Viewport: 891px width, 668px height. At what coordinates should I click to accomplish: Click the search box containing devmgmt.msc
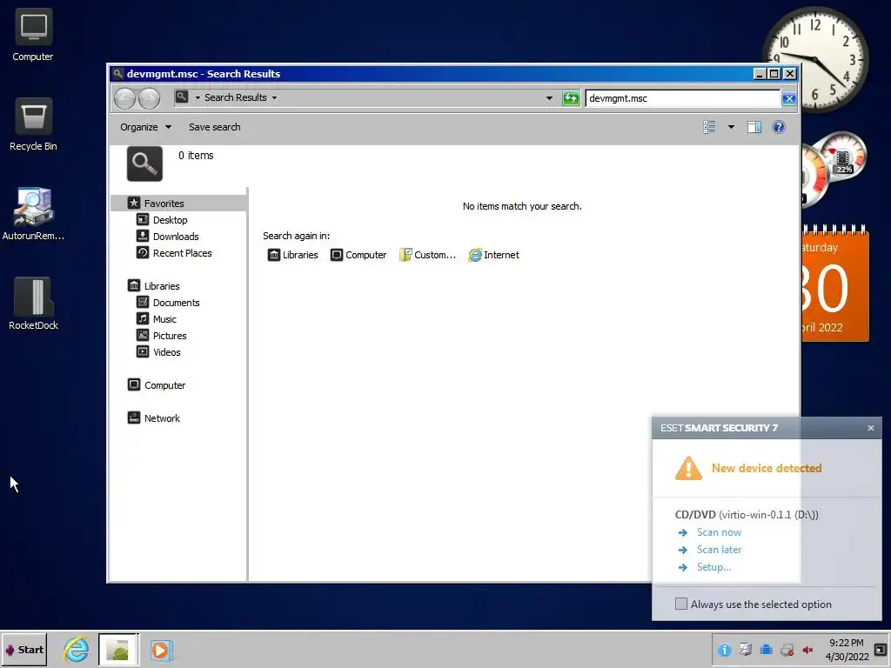coord(682,98)
